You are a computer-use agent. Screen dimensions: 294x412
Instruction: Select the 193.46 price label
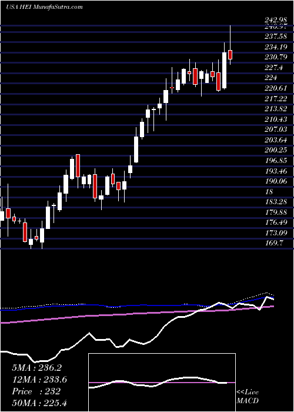click(276, 171)
